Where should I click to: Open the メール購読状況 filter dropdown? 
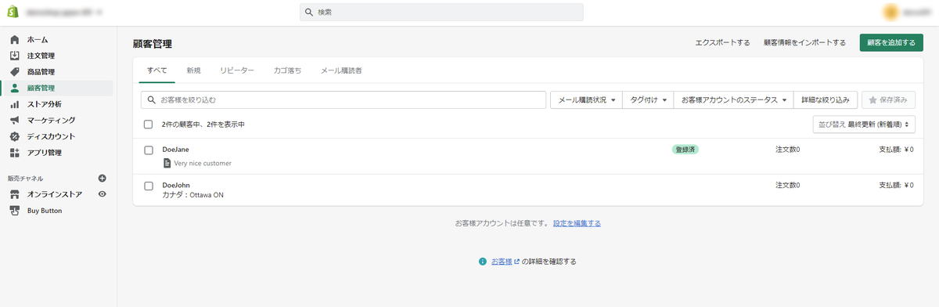[x=586, y=100]
